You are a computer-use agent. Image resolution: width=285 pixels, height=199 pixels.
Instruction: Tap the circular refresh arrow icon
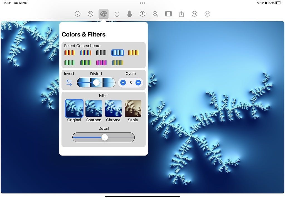coord(117,14)
